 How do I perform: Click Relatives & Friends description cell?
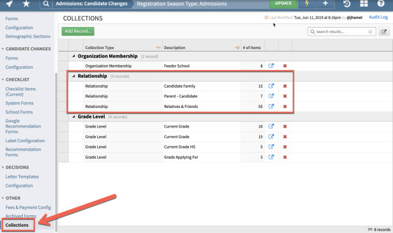202,106
